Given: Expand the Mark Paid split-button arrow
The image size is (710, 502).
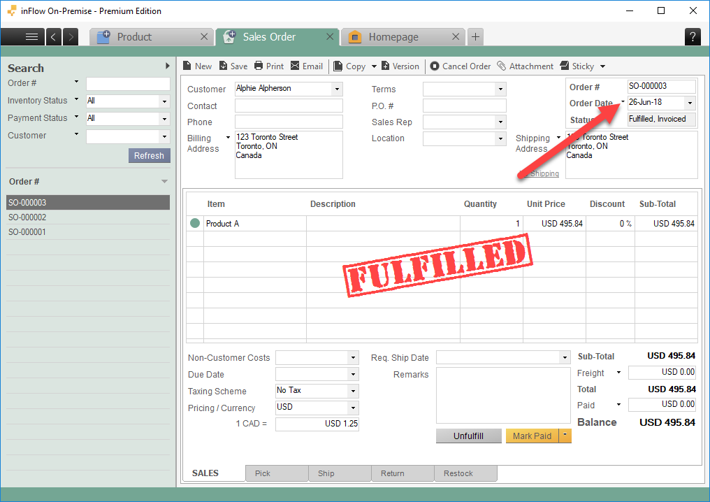Looking at the screenshot, I should click(x=565, y=436).
